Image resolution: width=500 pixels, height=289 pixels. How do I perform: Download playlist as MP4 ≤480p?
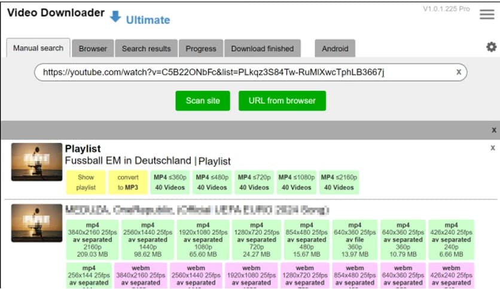pyautogui.click(x=212, y=182)
